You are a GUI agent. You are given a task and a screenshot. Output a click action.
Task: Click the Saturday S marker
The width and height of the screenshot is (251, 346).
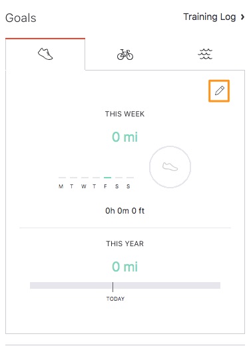117,186
